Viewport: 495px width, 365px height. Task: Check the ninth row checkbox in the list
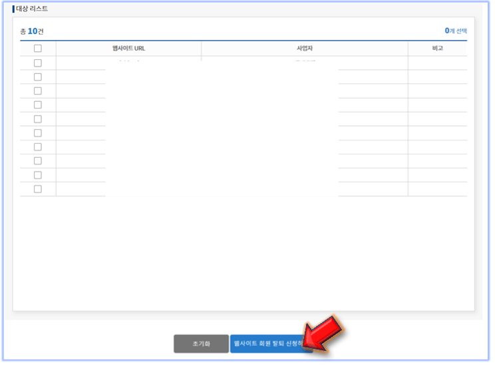tap(38, 175)
